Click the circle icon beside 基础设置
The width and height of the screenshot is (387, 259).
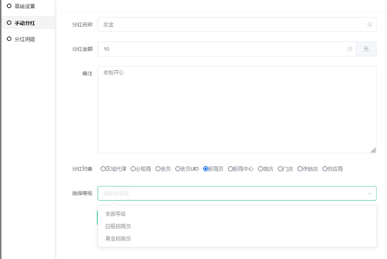(9, 6)
